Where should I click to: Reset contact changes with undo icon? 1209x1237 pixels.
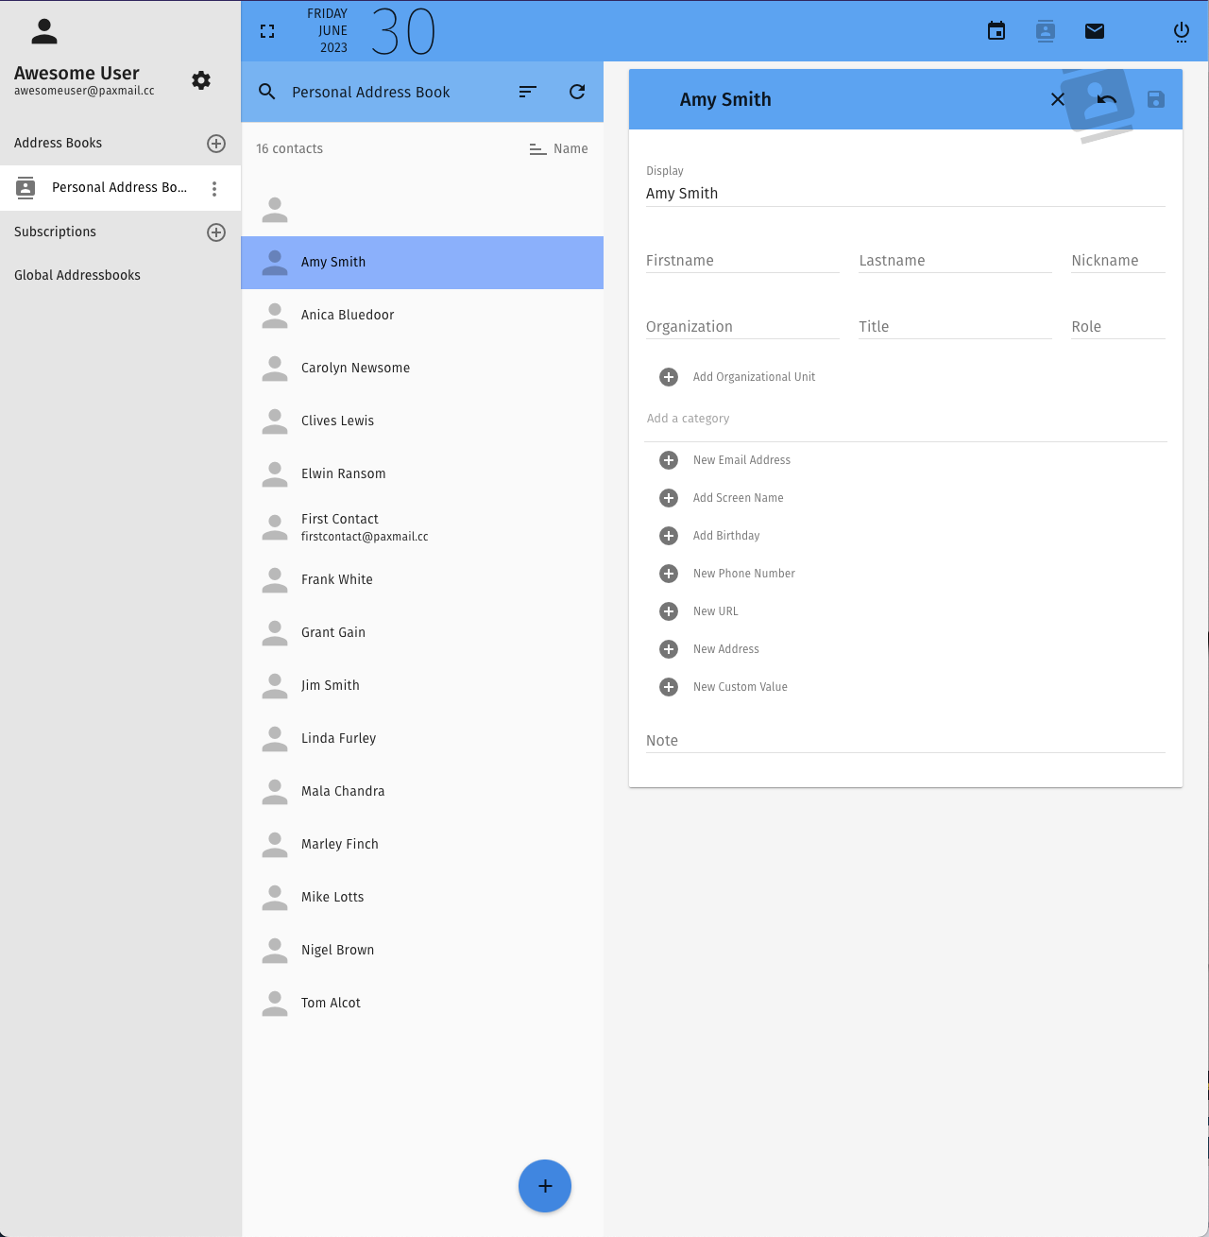pyautogui.click(x=1107, y=99)
